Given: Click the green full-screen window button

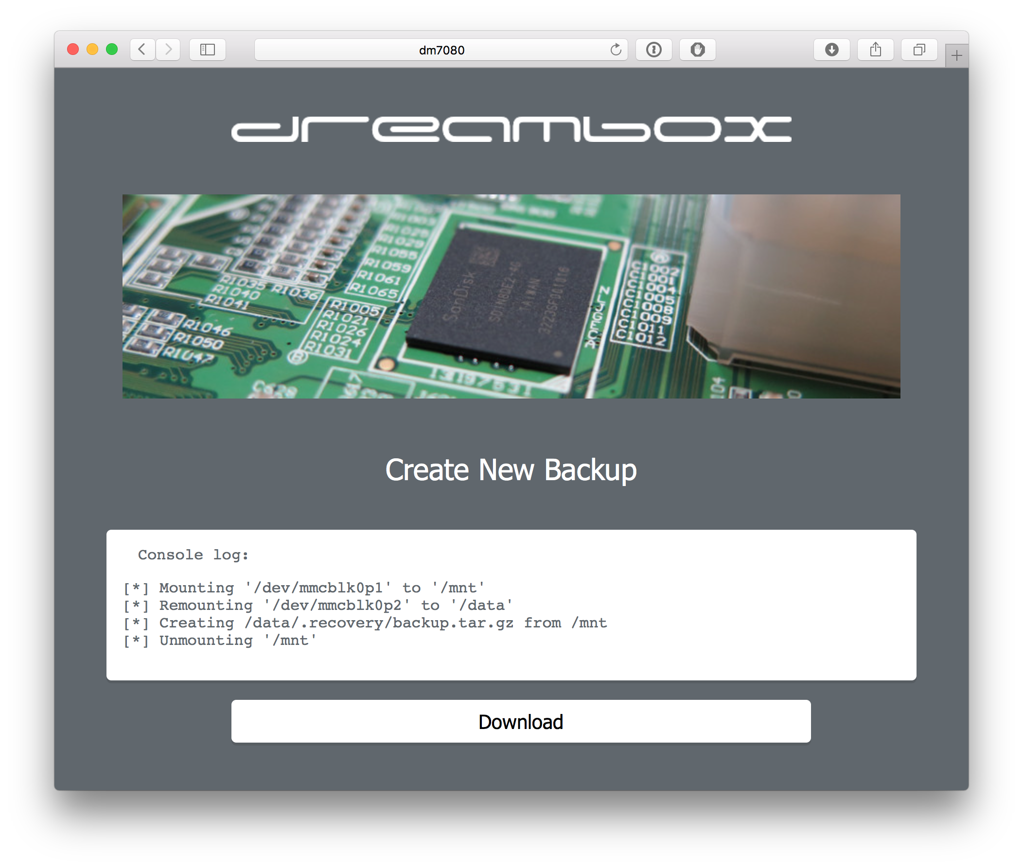Looking at the screenshot, I should tap(112, 49).
